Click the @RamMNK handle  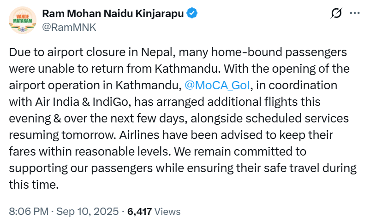point(69,28)
